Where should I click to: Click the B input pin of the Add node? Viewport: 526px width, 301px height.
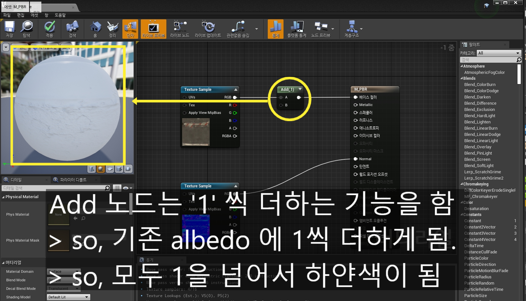point(281,105)
